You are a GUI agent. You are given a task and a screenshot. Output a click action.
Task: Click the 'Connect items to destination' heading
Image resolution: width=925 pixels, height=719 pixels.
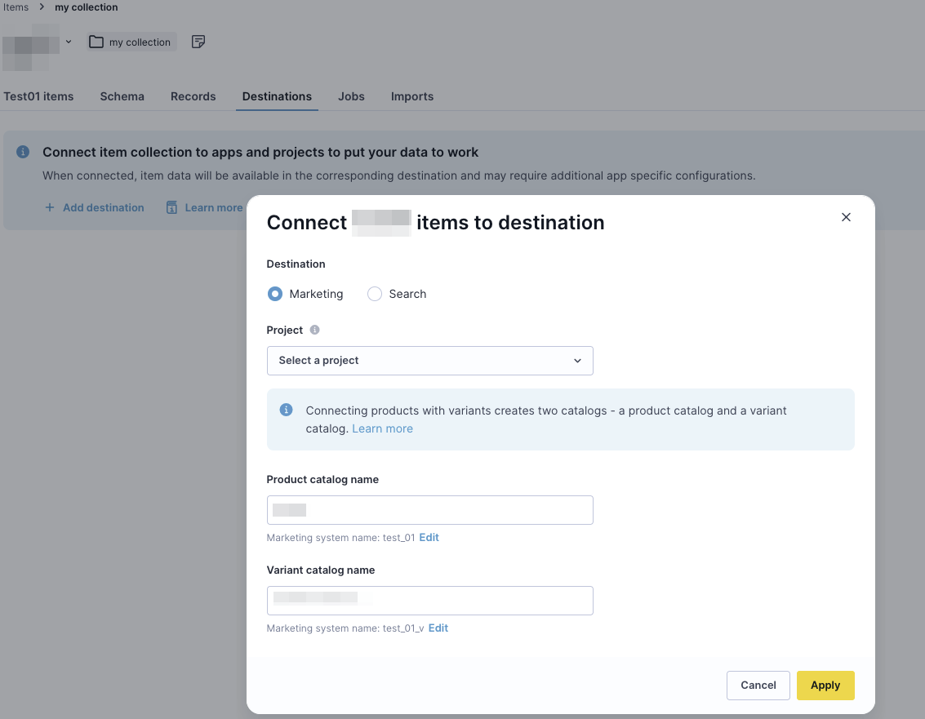coord(435,222)
